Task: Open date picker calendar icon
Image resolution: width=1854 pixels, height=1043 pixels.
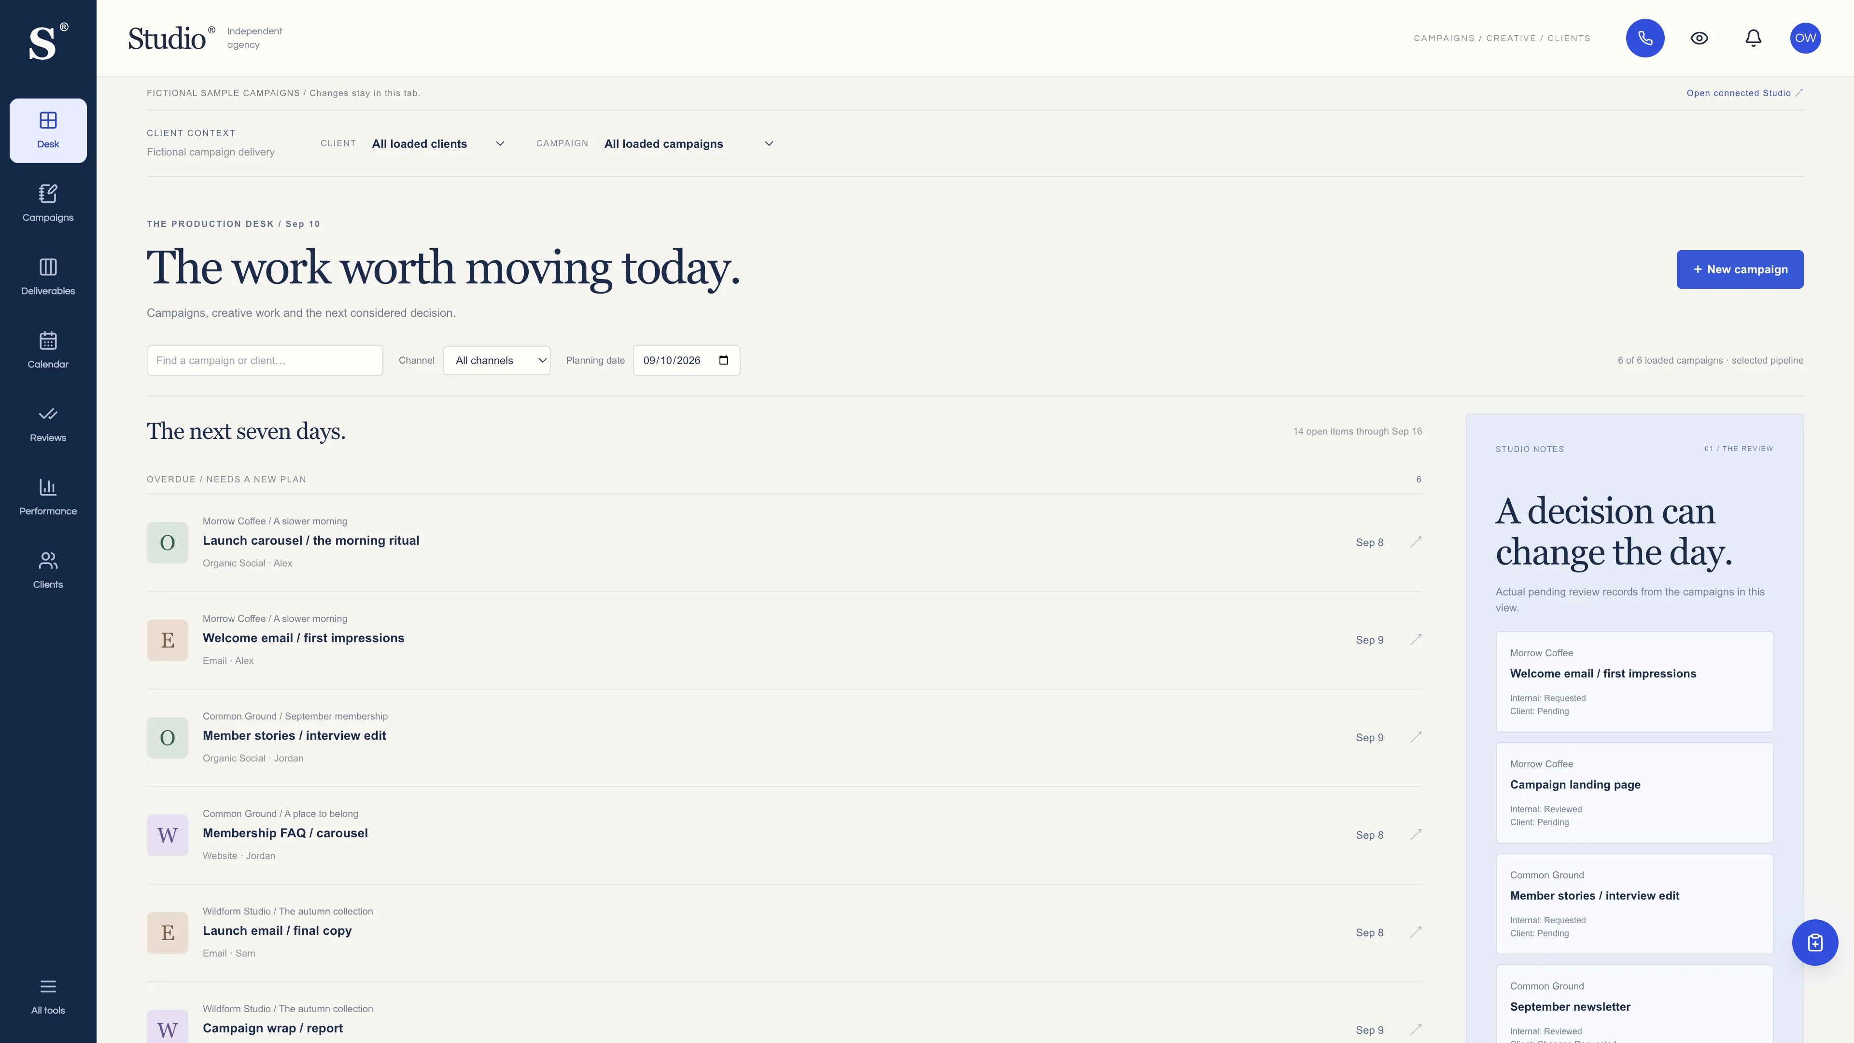Action: [x=723, y=360]
